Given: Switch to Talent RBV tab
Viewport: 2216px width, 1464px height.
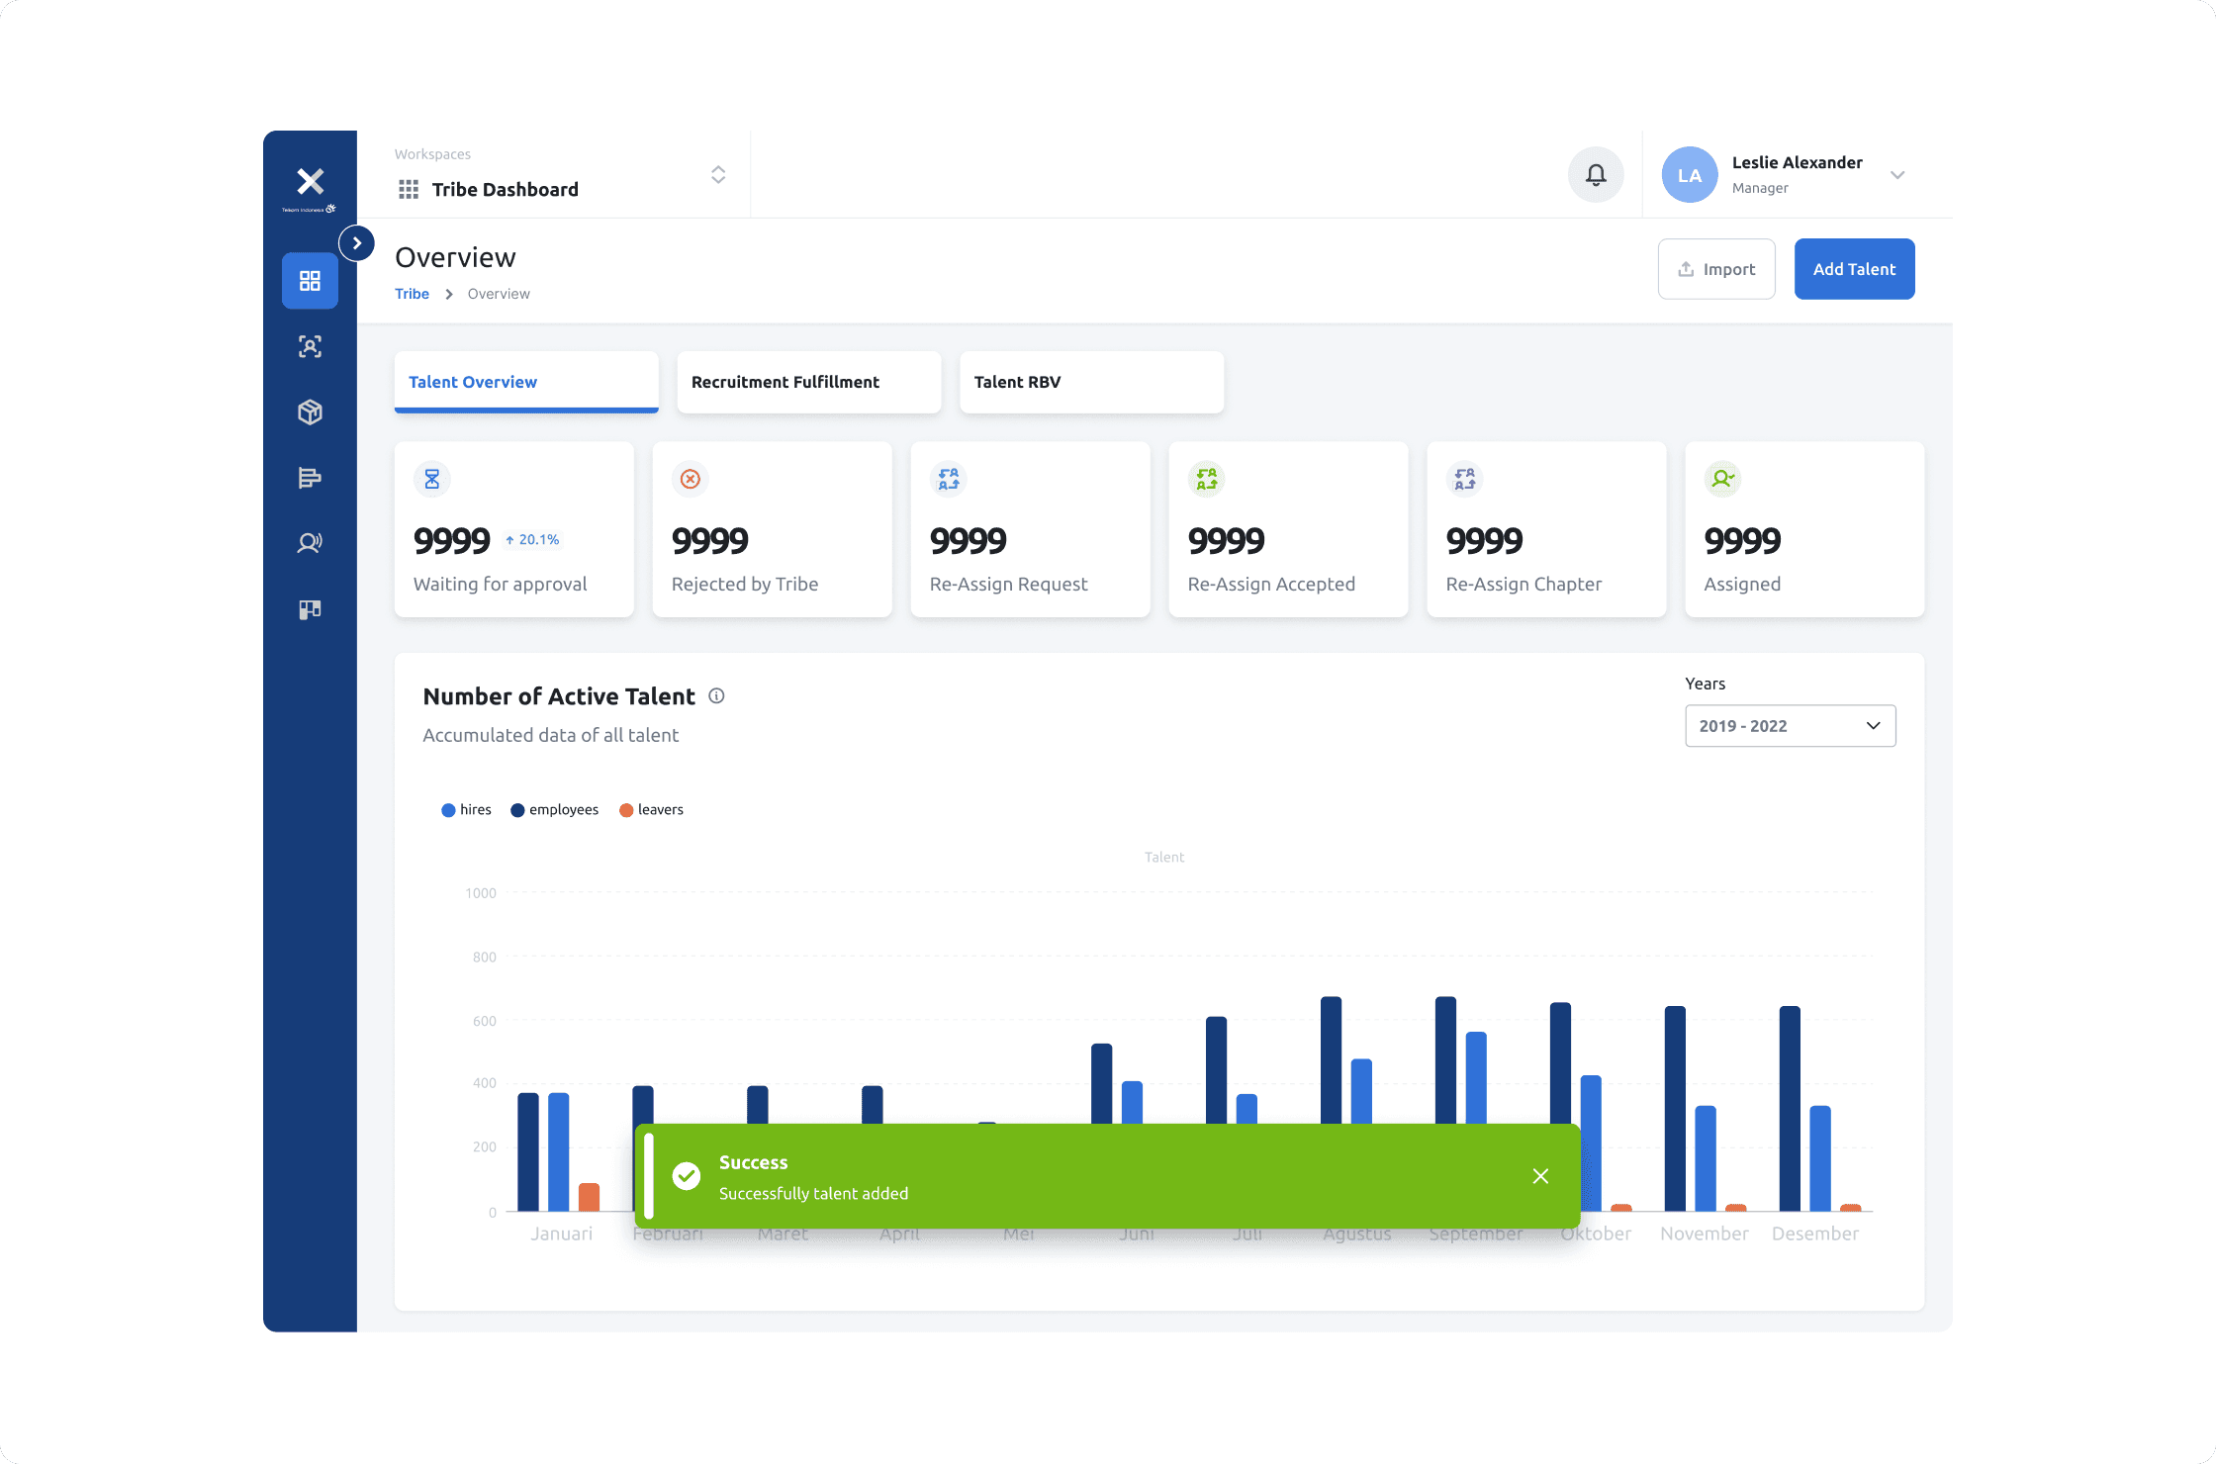Looking at the screenshot, I should tap(1090, 382).
